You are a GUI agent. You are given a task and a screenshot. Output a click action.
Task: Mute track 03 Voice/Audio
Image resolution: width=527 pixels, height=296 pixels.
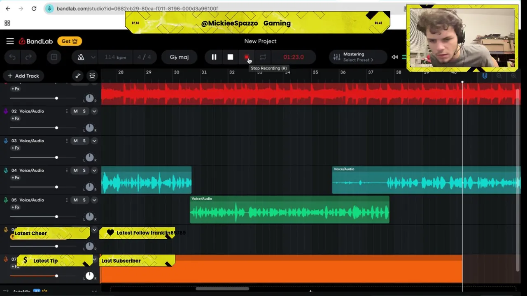(x=75, y=141)
